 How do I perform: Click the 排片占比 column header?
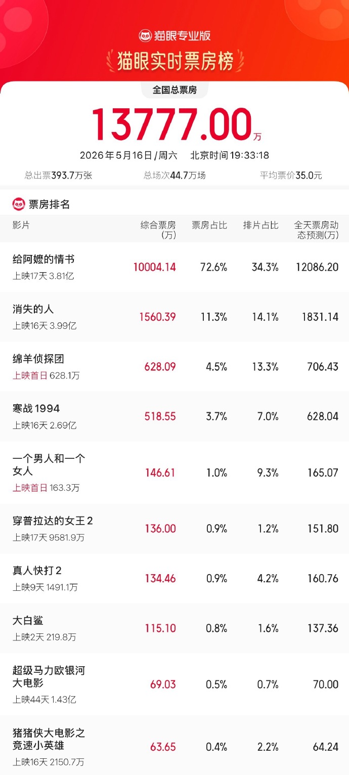click(x=261, y=225)
